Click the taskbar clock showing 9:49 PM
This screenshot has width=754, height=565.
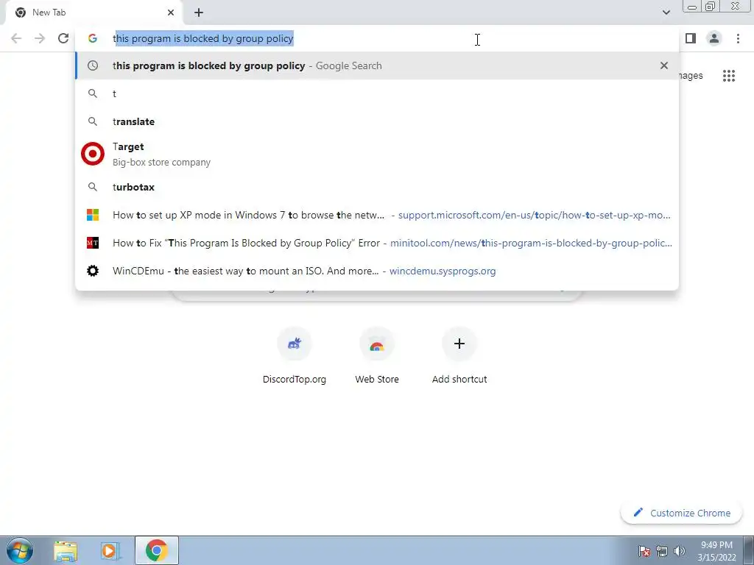pos(716,550)
